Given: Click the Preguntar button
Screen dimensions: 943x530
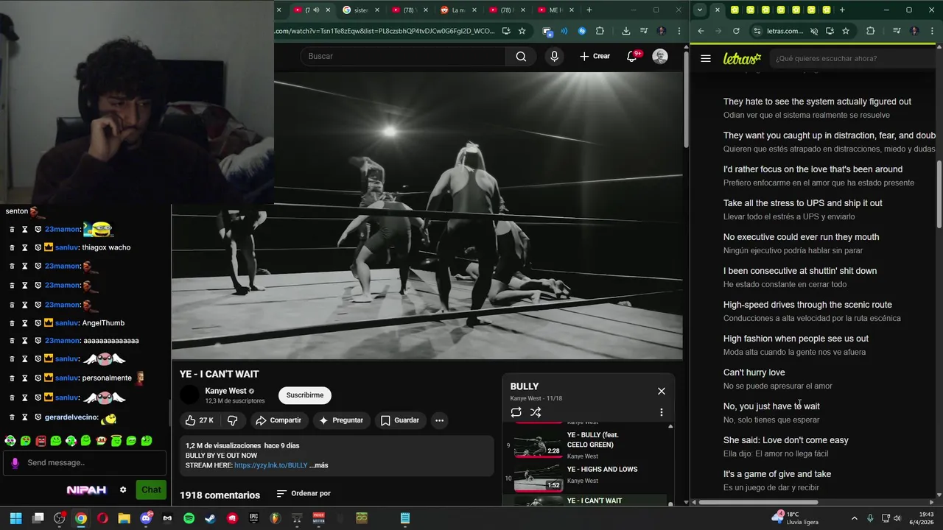Looking at the screenshot, I should click(x=340, y=420).
